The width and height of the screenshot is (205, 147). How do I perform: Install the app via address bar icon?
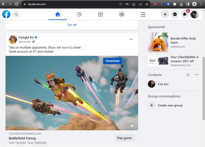click(x=134, y=4)
